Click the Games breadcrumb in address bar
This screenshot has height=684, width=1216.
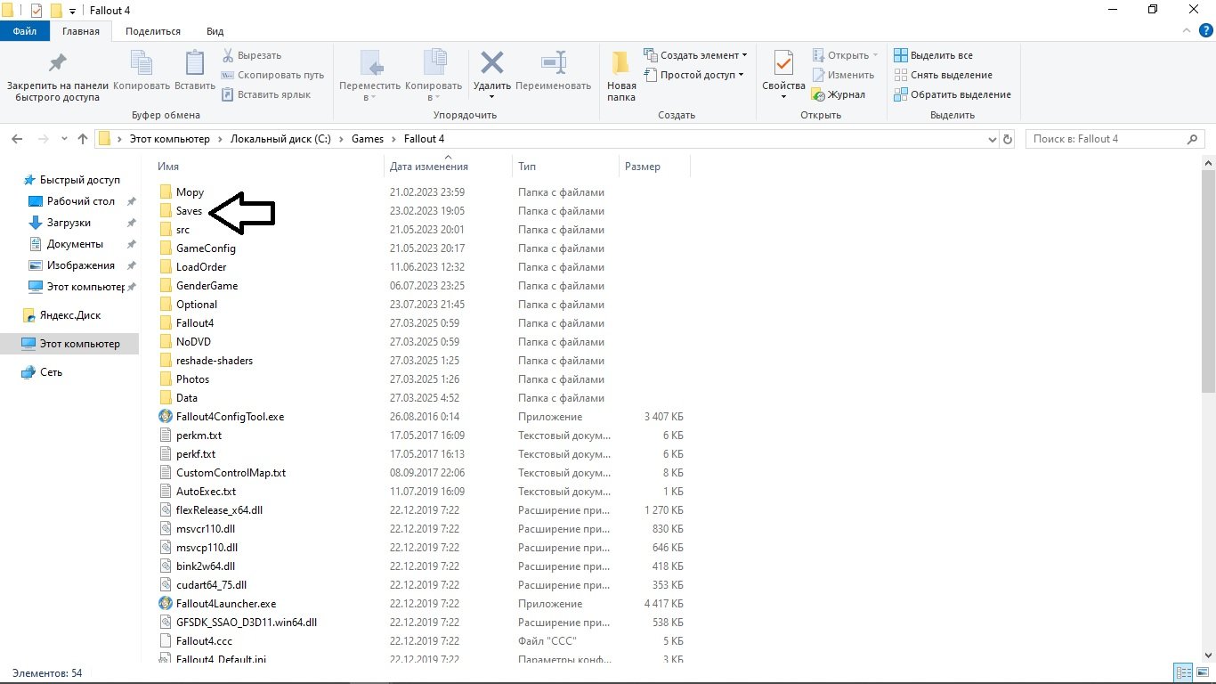click(367, 139)
